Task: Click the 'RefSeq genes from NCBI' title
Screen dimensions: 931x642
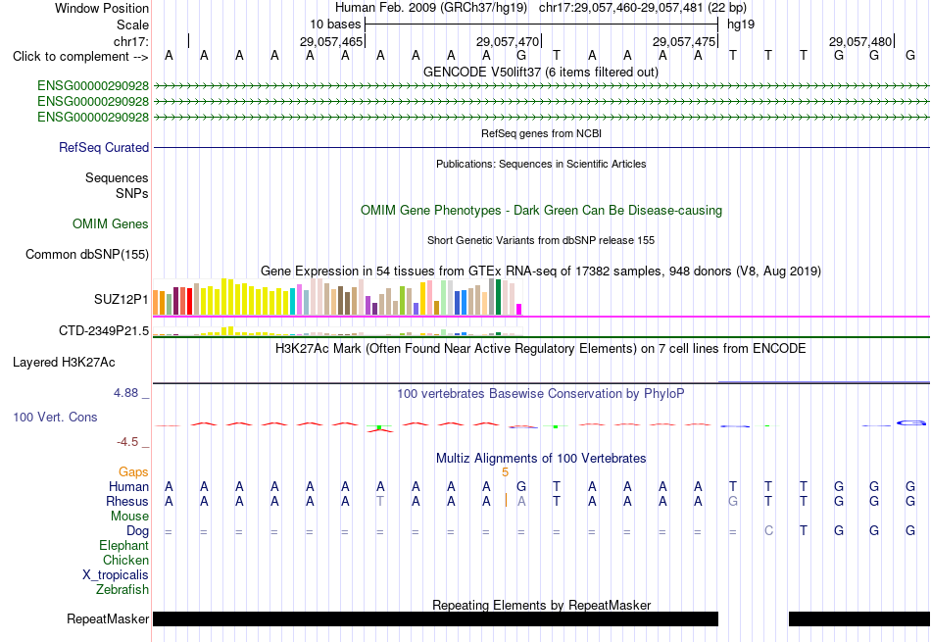Action: click(x=541, y=133)
